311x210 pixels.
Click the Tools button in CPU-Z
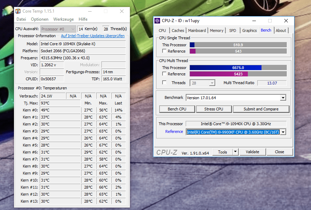coord(222,152)
